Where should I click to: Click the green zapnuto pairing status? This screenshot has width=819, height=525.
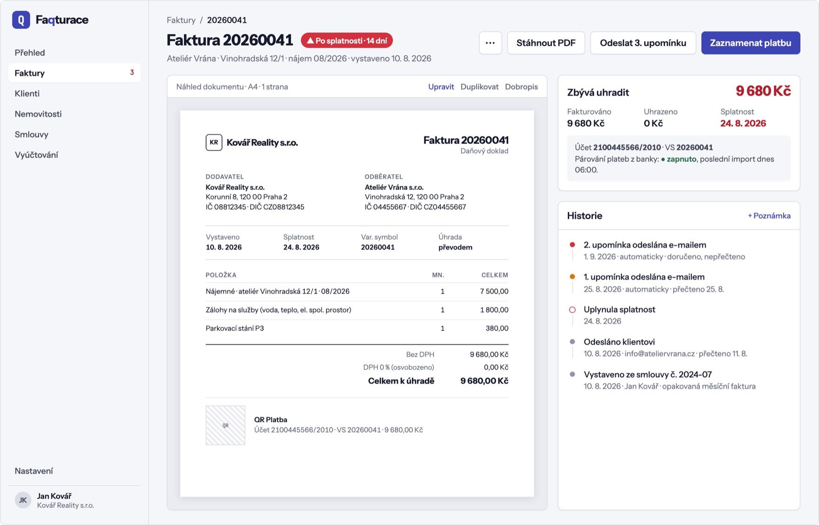[x=679, y=159]
